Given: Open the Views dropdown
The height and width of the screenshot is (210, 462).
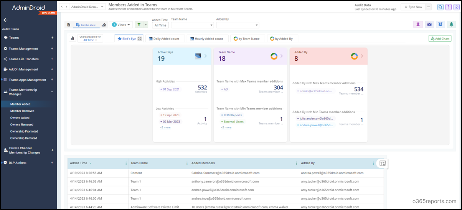Looking at the screenshot, I should coord(121,25).
